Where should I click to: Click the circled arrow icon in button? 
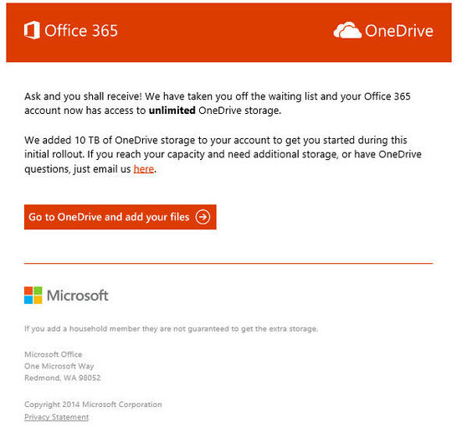(203, 217)
